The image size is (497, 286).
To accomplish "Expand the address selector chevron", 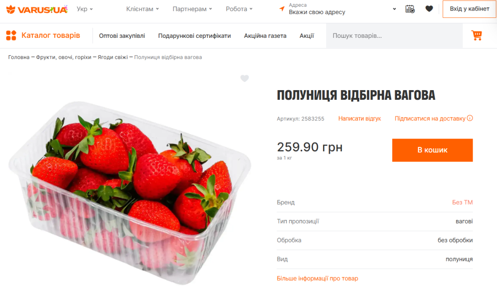I will coord(394,9).
